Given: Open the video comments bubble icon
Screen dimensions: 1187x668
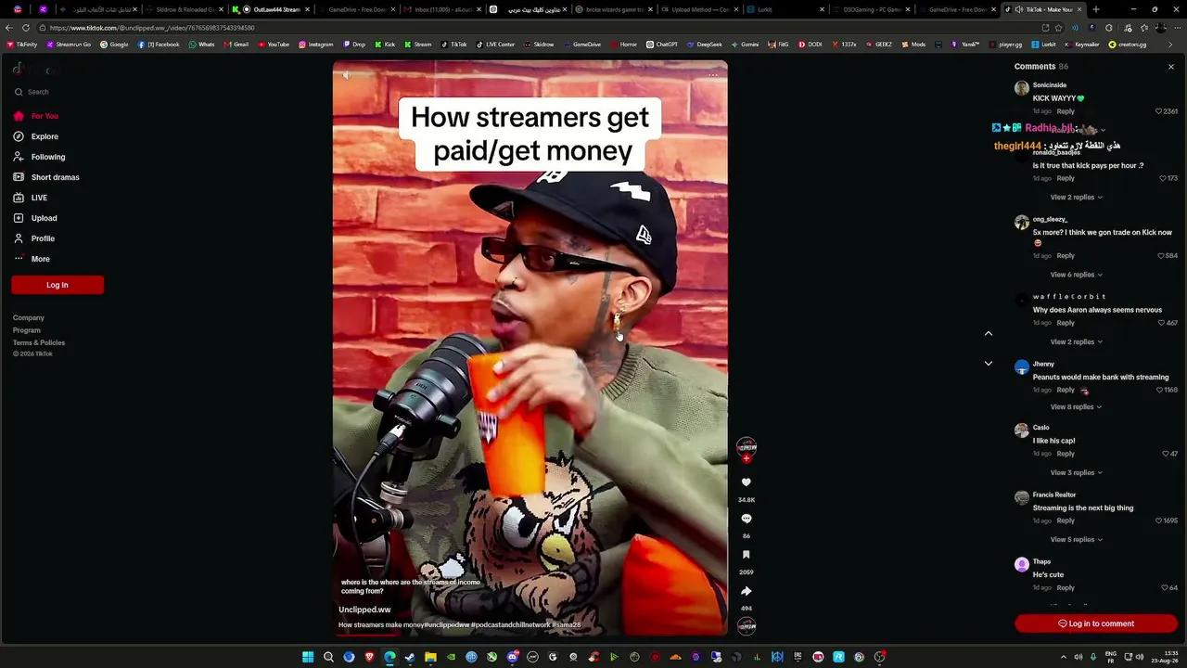Looking at the screenshot, I should point(747,519).
